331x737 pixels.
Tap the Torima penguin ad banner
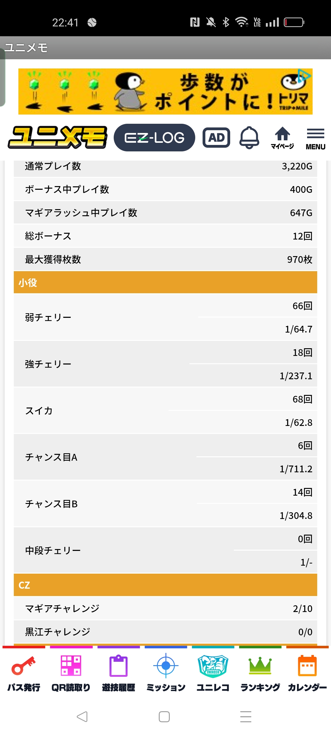click(x=165, y=92)
